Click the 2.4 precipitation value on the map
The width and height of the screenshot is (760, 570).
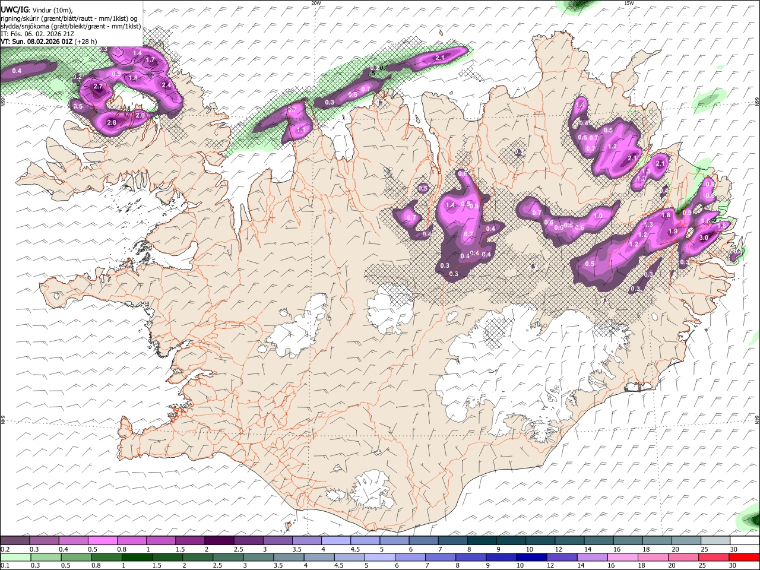tap(166, 85)
